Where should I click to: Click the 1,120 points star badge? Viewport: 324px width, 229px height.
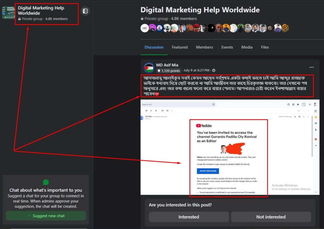point(169,70)
